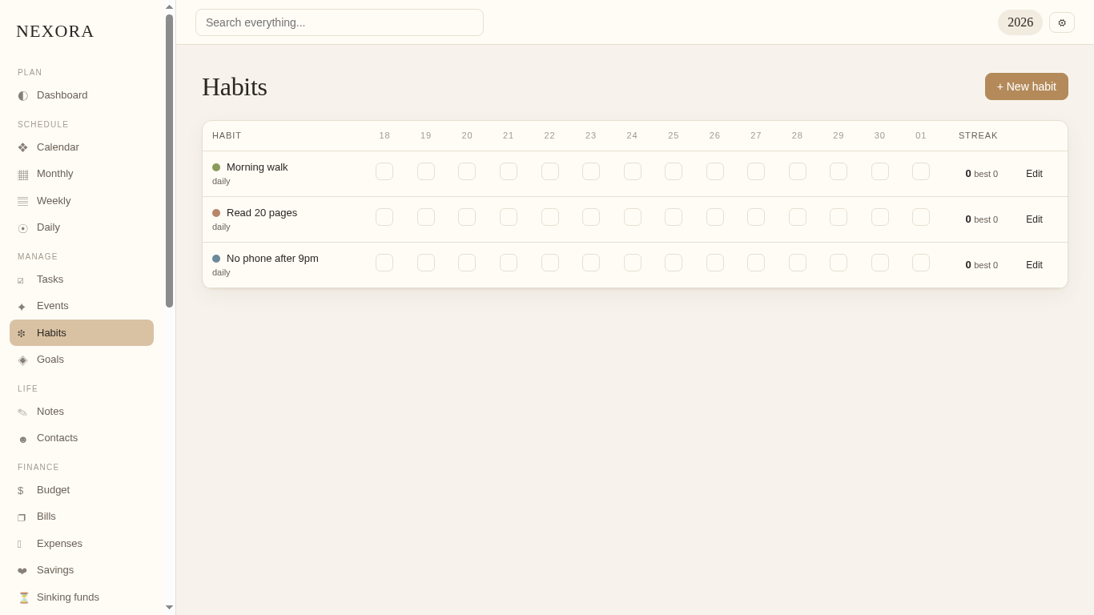Check No phone after 9pm for day 20
This screenshot has width=1094, height=615.
[x=467, y=263]
